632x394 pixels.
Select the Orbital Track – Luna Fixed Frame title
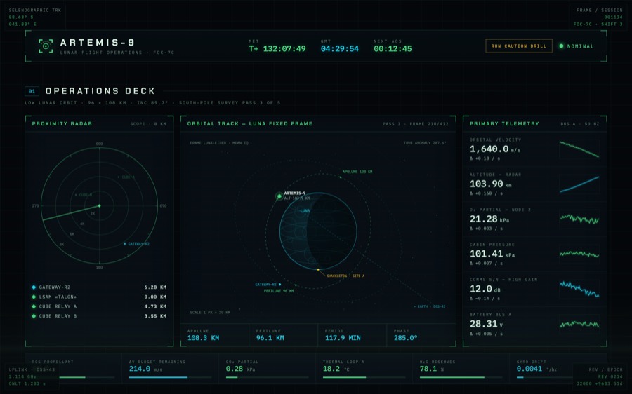pos(250,123)
